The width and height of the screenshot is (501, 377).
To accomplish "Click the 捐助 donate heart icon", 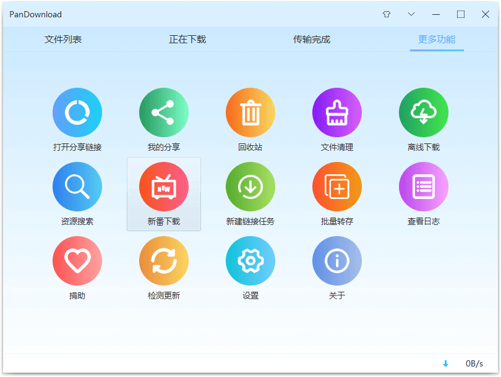I will (77, 261).
